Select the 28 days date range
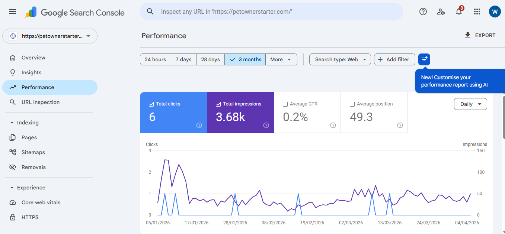 pos(210,59)
